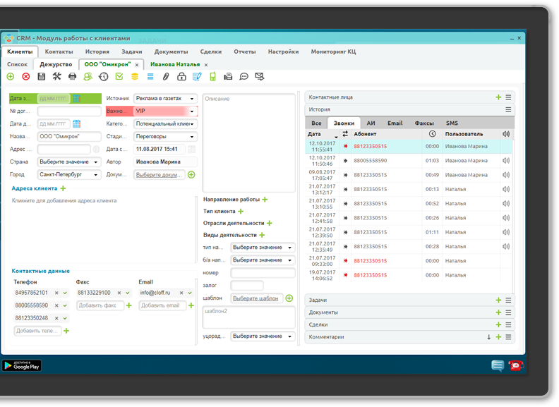Viewport: 559px width, 407px height.
Task: Open the Источник dropdown showing Реклама в газетах
Action: [x=165, y=98]
